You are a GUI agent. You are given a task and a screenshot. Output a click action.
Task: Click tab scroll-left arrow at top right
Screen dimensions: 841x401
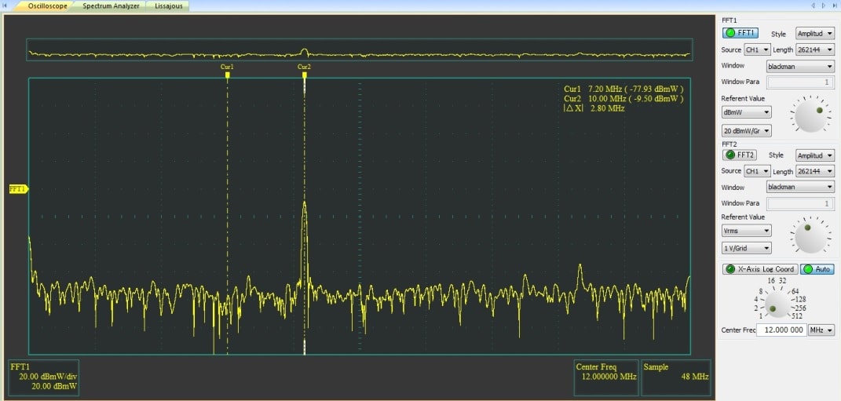(813, 5)
